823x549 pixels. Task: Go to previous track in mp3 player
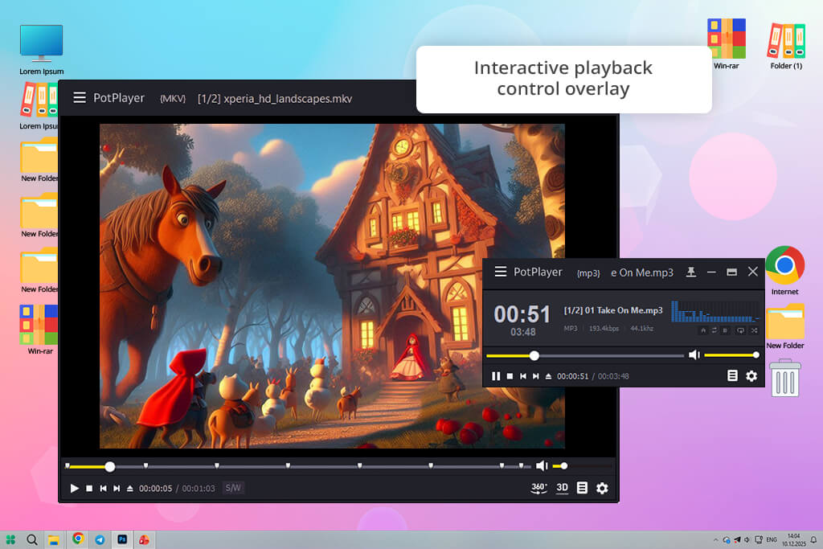522,376
